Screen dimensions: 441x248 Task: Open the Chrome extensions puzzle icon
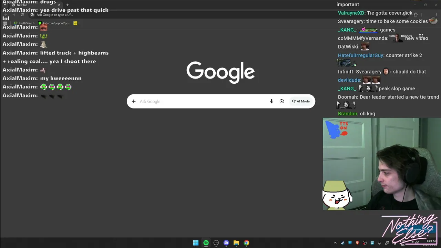416,15
